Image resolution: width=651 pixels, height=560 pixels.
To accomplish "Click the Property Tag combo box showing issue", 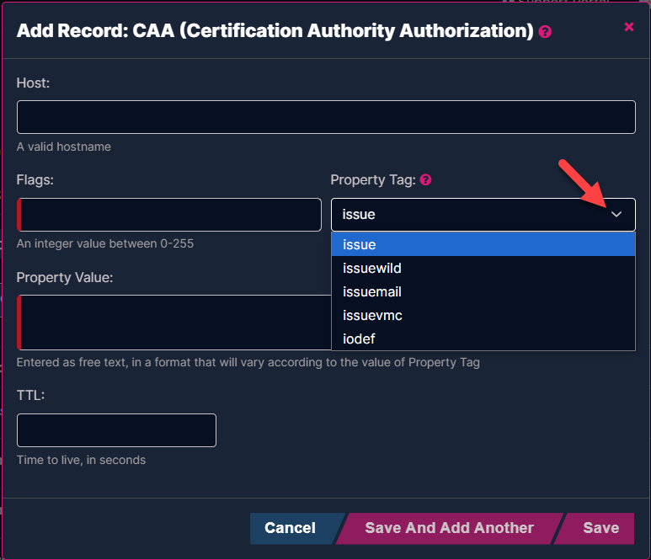I will 483,214.
